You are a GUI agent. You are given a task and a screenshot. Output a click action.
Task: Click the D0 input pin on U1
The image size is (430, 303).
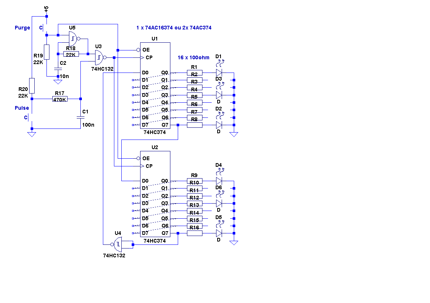[145, 73]
